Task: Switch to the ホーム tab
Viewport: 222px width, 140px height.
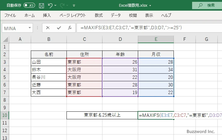Action: pyautogui.click(x=30, y=15)
